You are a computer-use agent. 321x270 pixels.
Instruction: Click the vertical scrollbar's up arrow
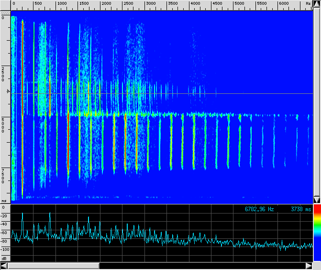click(x=316, y=4)
